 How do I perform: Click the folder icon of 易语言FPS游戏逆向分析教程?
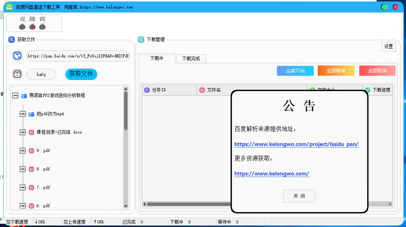point(24,96)
